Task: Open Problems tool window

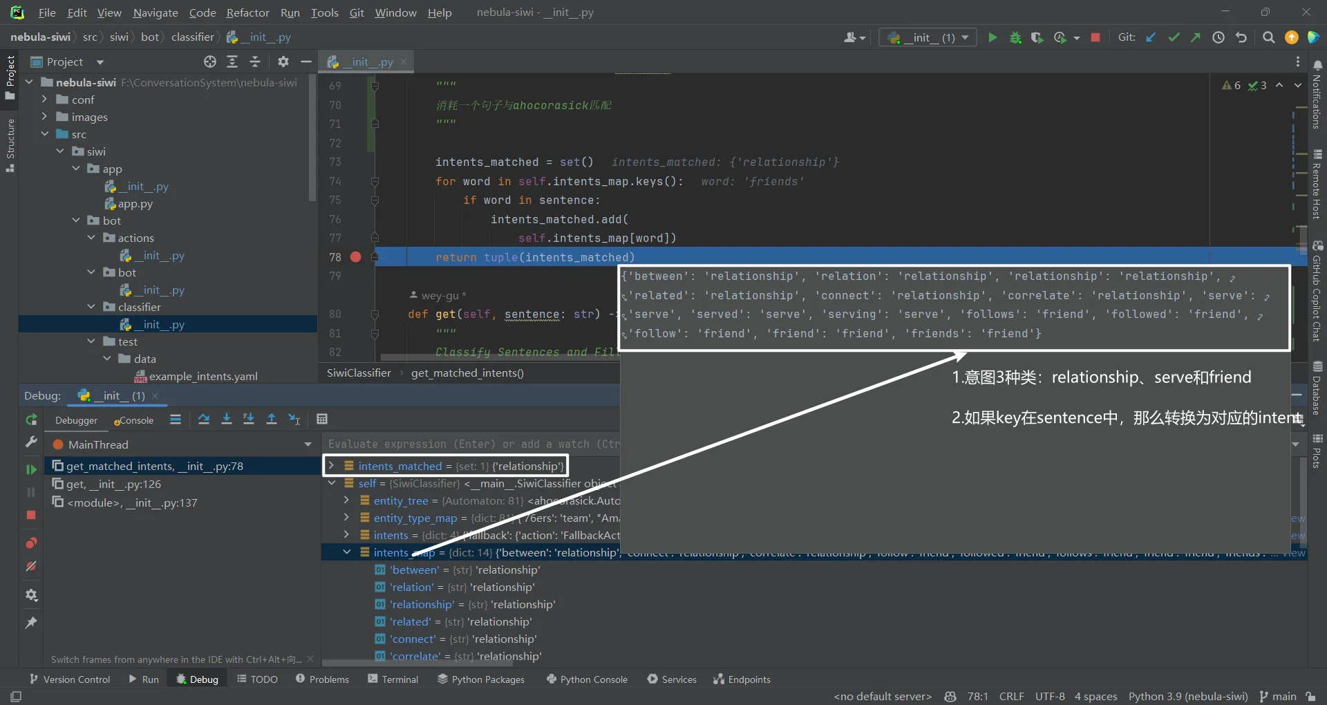Action: (x=322, y=679)
